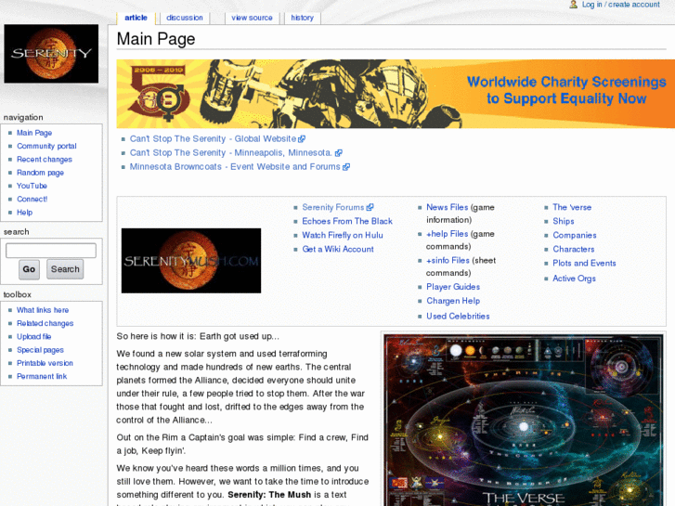
Task: Open the SerenityMush.com logo image
Action: point(191,261)
